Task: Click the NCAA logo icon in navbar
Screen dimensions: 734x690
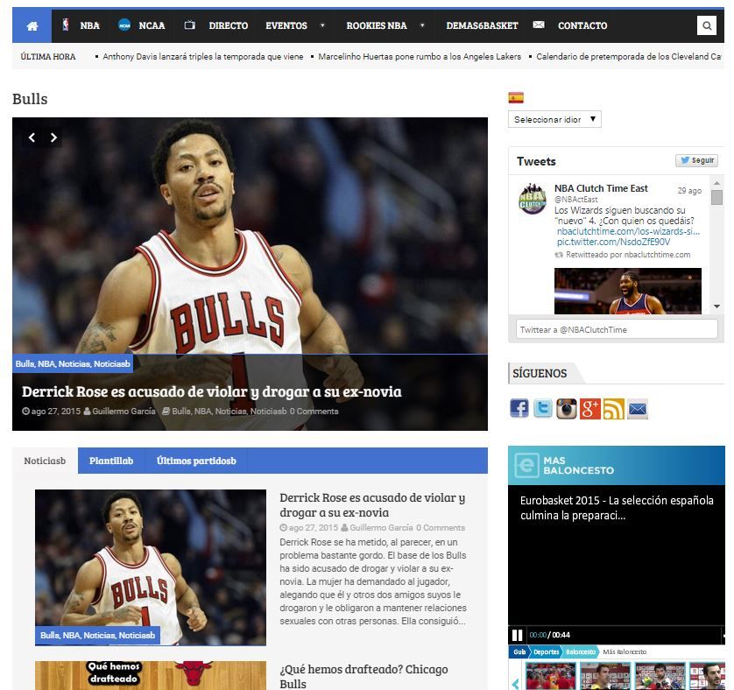Action: pyautogui.click(x=124, y=25)
